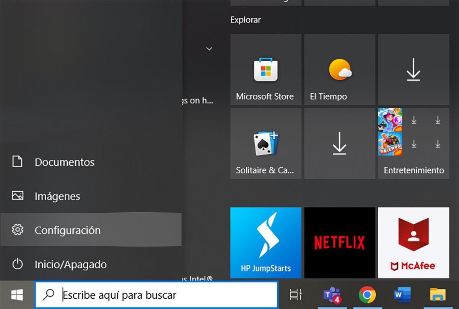
Task: Start HP JumpStarts app
Action: point(265,242)
